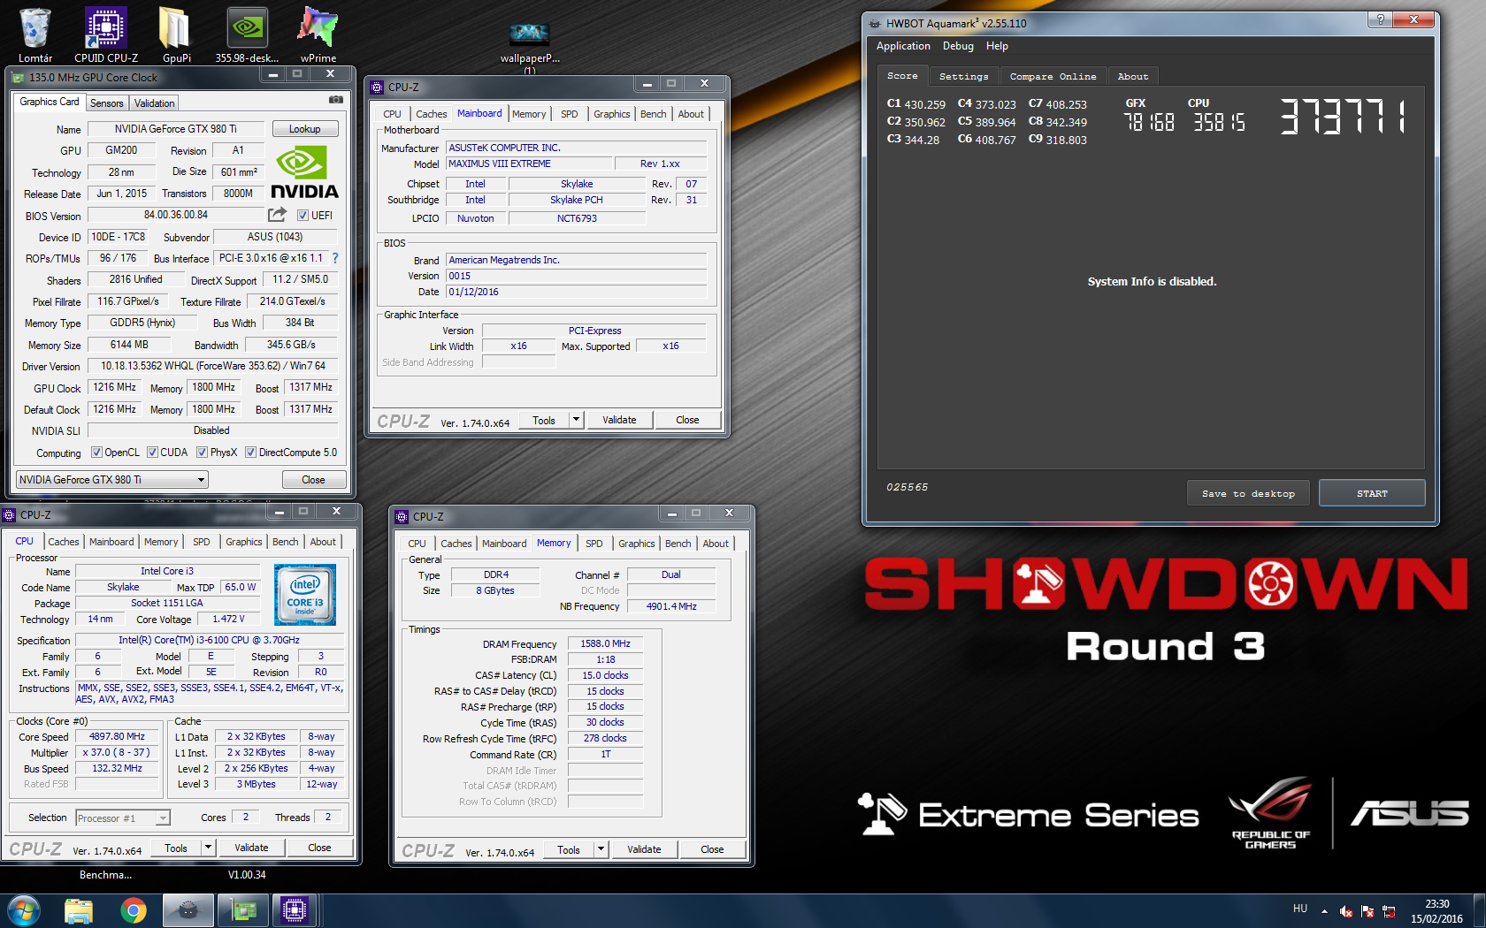
Task: Click the START button in Aquamark
Action: 1372,493
